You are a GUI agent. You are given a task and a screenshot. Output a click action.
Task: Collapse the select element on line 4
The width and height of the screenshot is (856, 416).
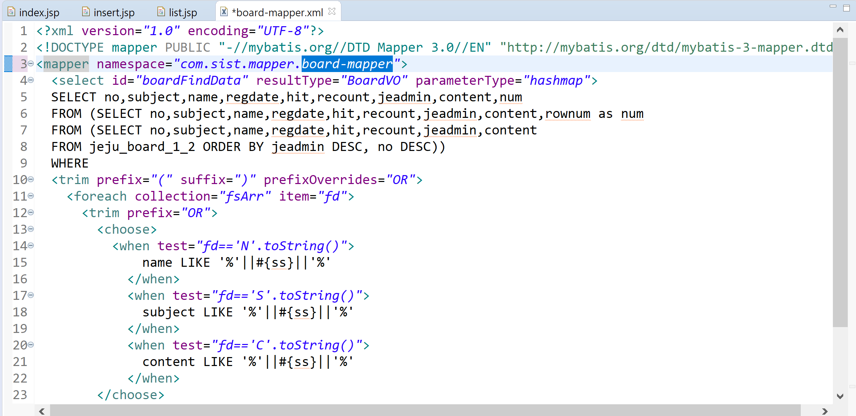click(x=31, y=80)
